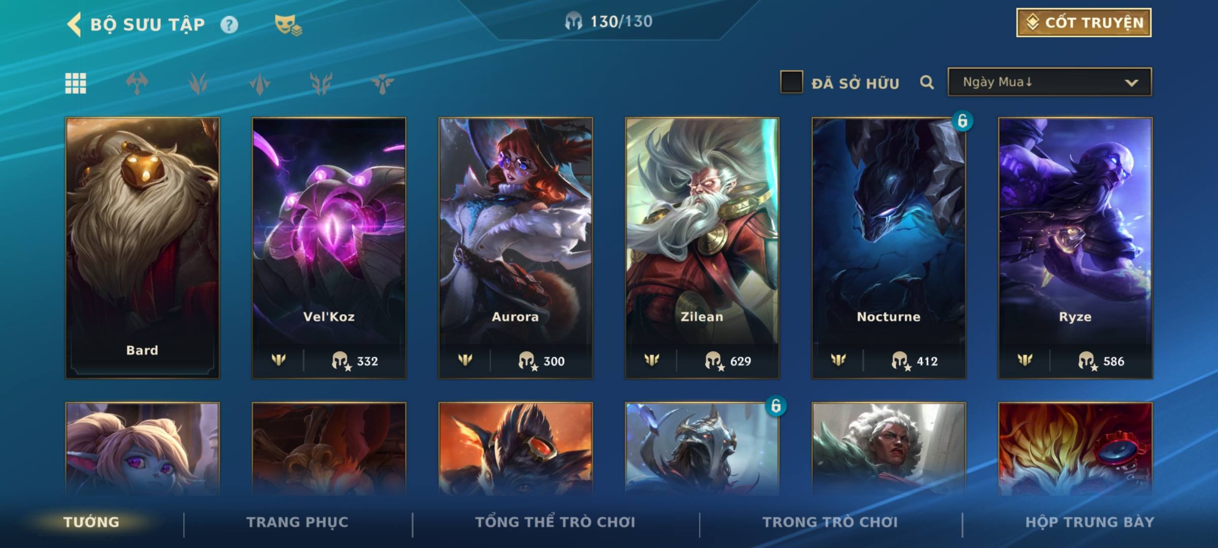Image resolution: width=1218 pixels, height=548 pixels.
Task: Switch to the Trang Phục tab
Action: pos(297,522)
